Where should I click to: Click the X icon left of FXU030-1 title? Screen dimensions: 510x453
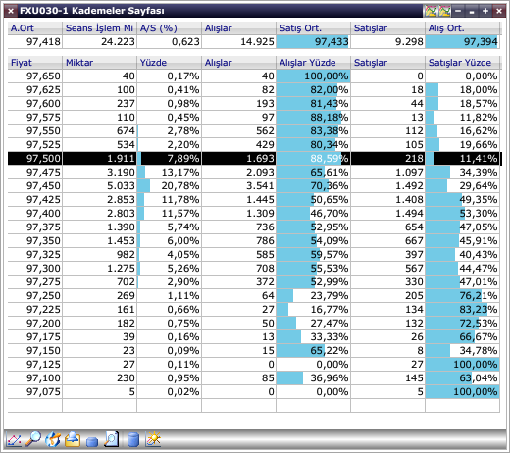11,11
